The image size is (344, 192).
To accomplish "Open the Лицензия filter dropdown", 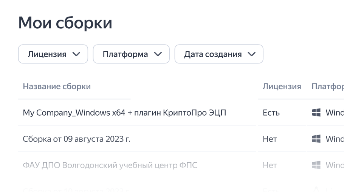I will [x=53, y=54].
